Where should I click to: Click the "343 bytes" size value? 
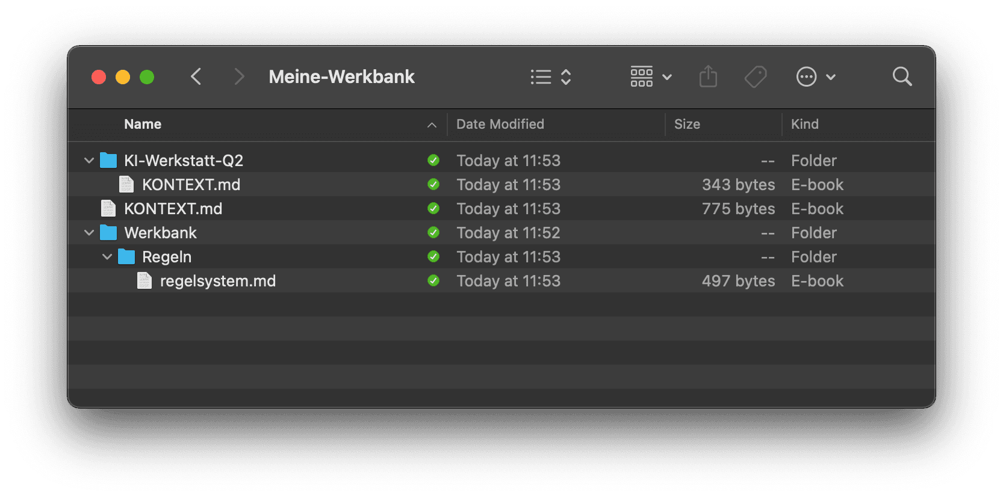point(738,185)
